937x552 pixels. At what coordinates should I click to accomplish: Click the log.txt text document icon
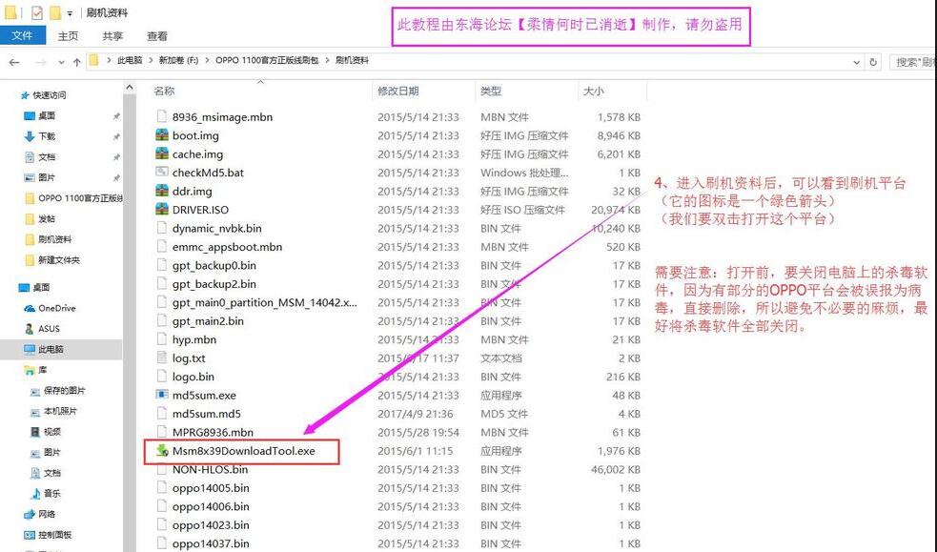click(x=162, y=358)
